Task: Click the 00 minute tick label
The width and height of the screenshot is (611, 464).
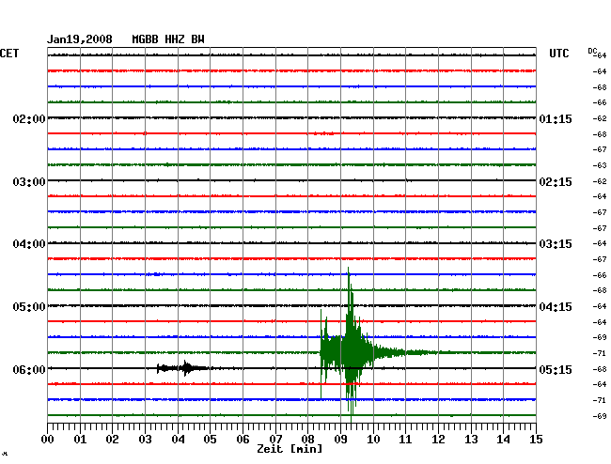Action: [x=48, y=439]
